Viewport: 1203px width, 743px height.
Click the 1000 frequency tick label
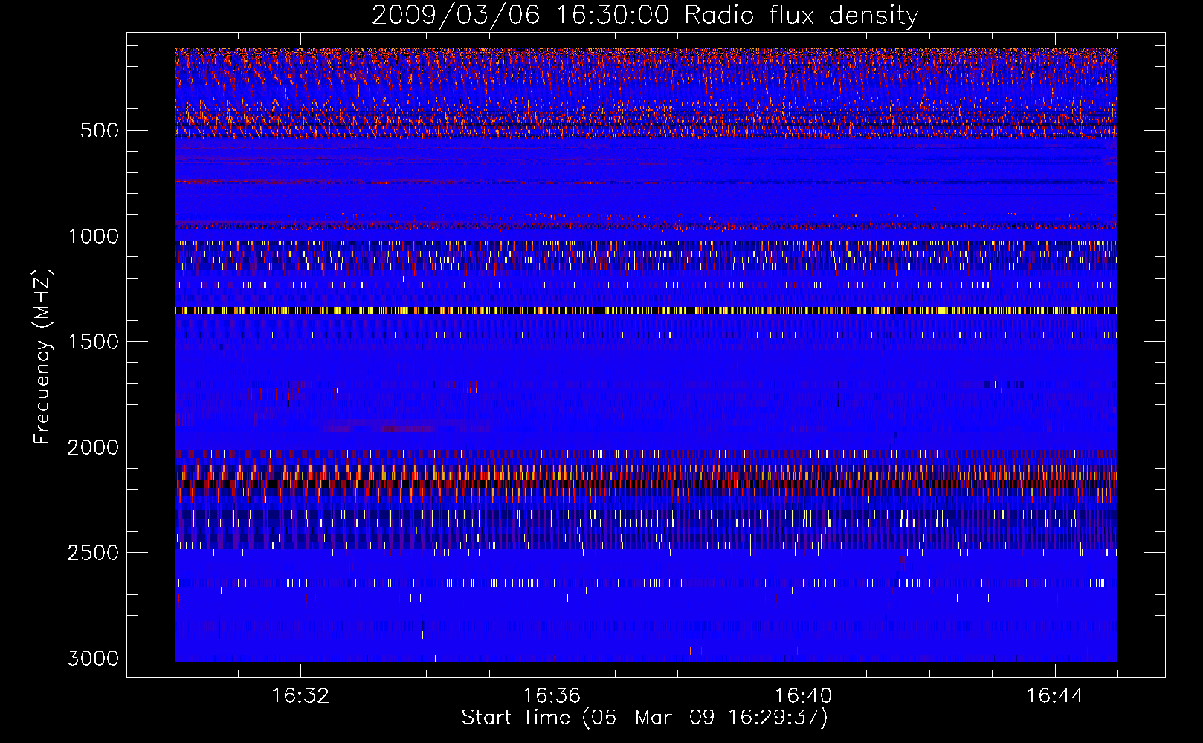(x=94, y=236)
